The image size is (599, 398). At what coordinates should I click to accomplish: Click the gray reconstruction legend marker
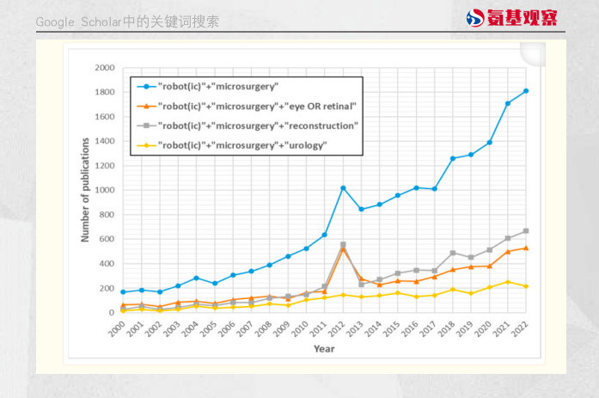(146, 126)
